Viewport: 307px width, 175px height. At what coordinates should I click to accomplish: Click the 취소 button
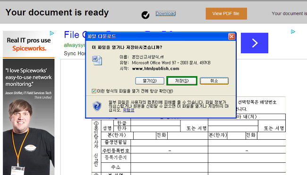click(214, 81)
